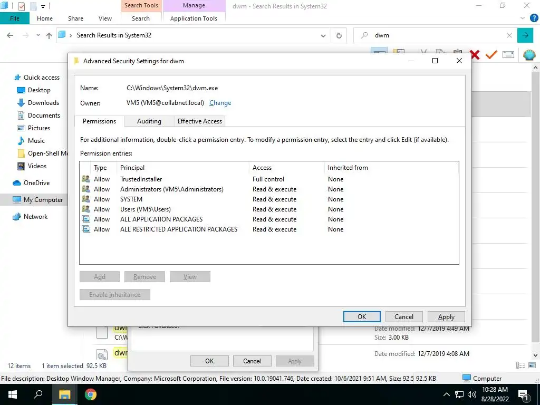Click the Network icon in navigation pane
This screenshot has height=405, width=540.
17,217
